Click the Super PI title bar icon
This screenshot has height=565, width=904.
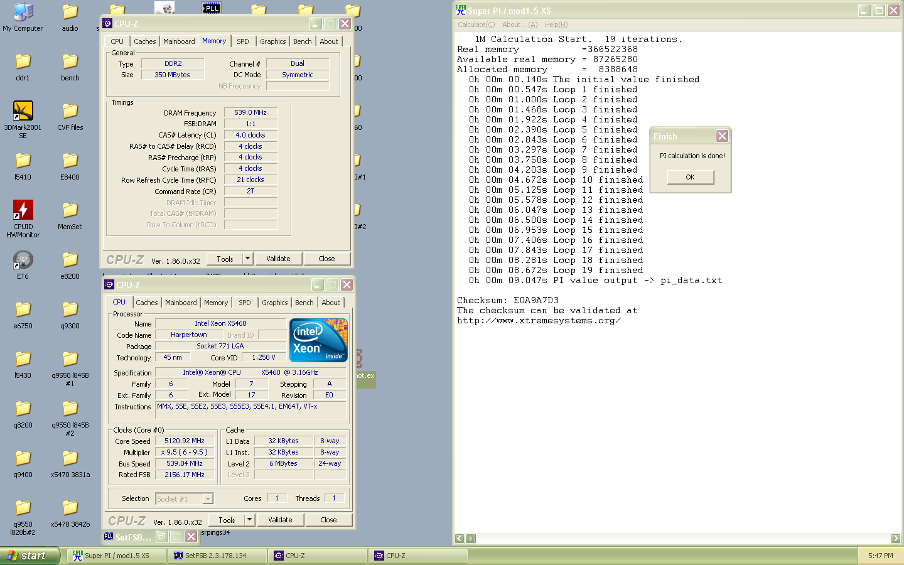tap(461, 10)
